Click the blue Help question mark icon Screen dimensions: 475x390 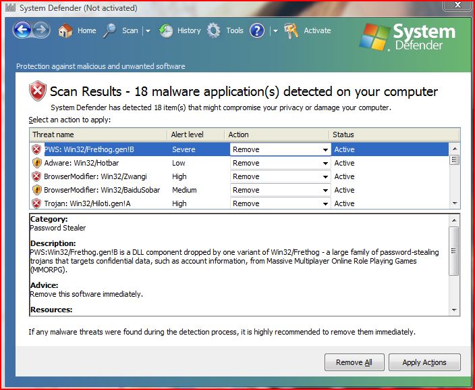pos(257,30)
